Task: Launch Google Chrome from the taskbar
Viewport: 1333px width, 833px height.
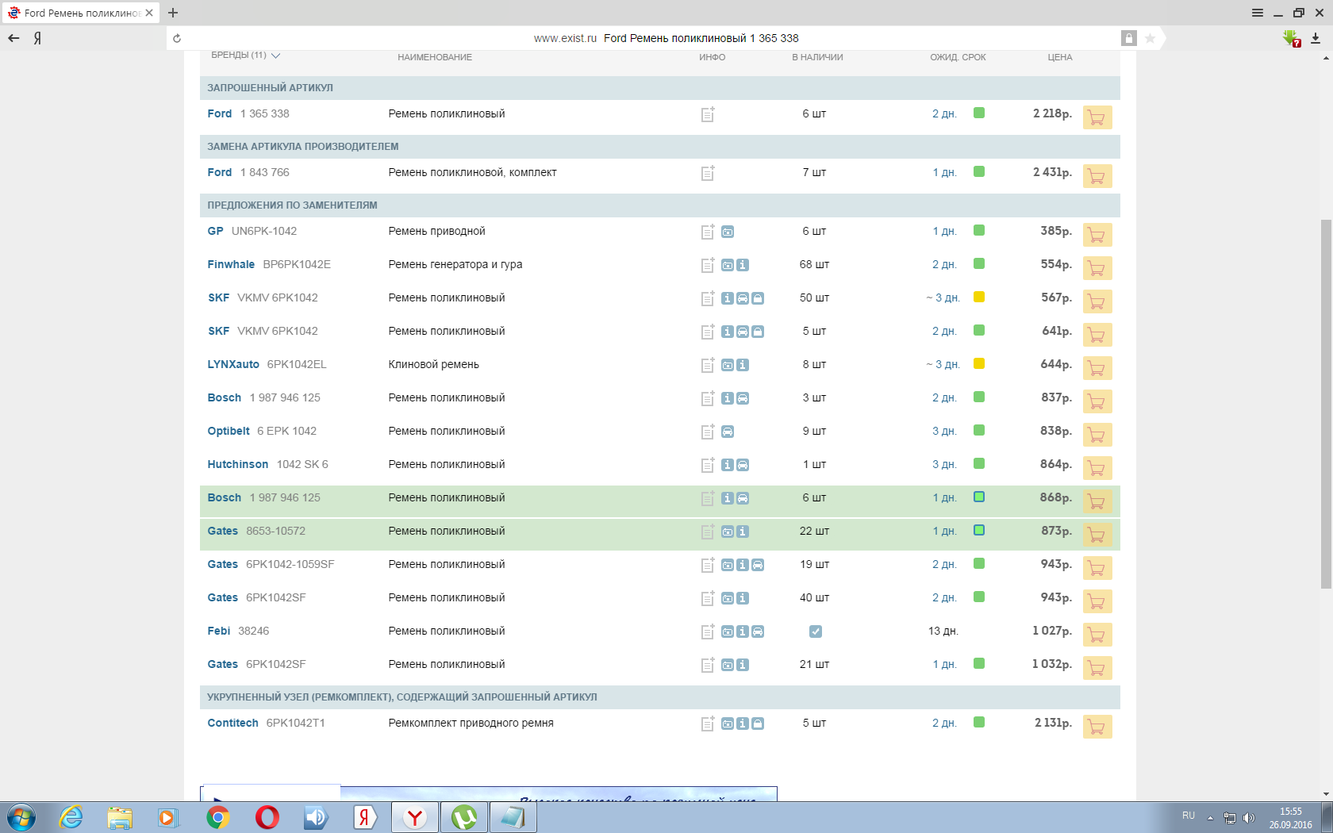Action: coord(218,817)
